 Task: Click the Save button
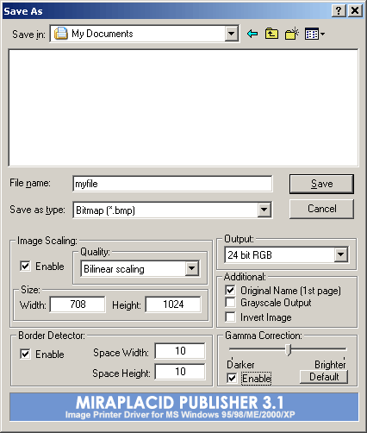point(321,184)
